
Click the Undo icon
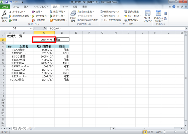tap(11, 2)
